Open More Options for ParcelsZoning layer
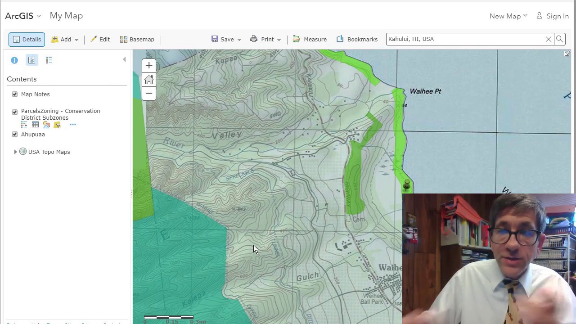Viewport: 576px width, 324px height. pyautogui.click(x=73, y=125)
